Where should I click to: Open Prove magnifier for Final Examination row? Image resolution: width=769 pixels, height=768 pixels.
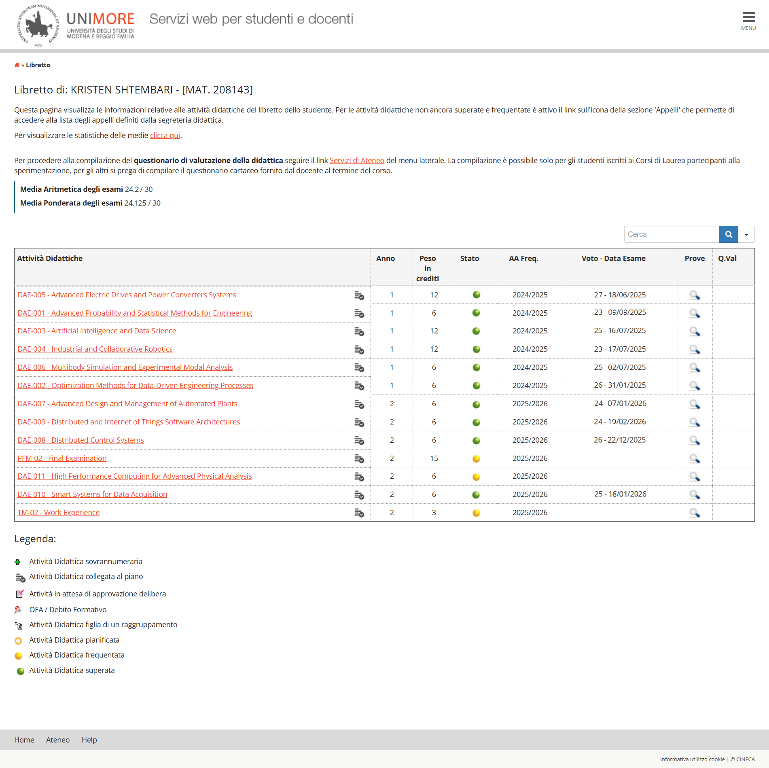pos(694,458)
